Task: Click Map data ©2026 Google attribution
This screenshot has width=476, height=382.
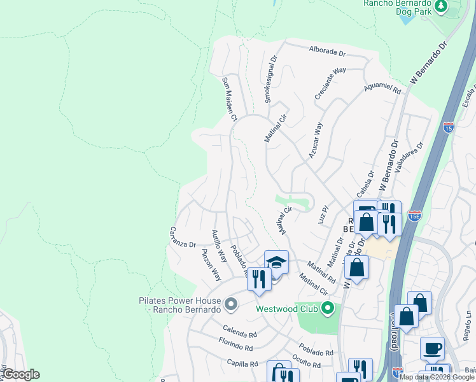Action: [437, 378]
